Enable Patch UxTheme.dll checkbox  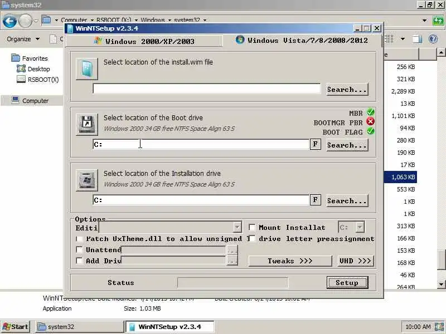tap(80, 239)
